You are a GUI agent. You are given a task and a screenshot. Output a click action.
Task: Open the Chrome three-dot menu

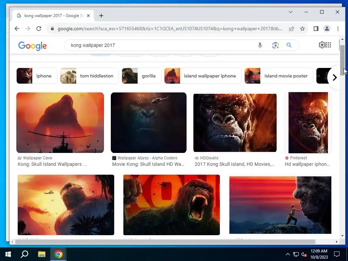click(x=338, y=29)
